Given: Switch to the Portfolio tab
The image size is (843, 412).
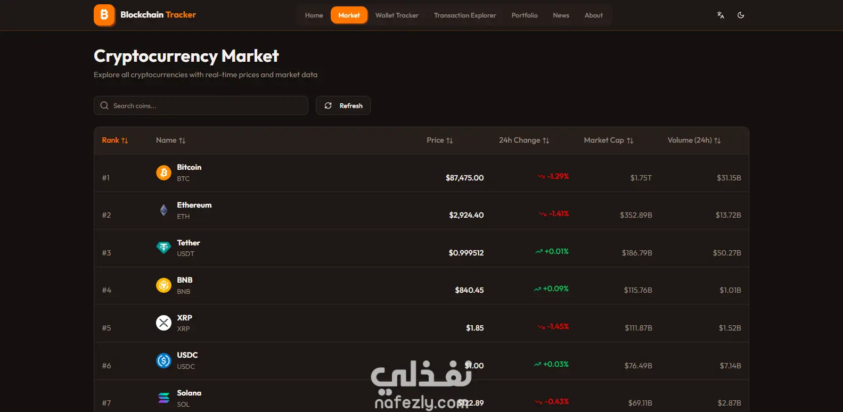Looking at the screenshot, I should tap(525, 15).
